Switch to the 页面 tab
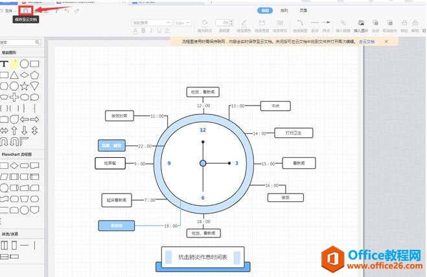 pyautogui.click(x=303, y=10)
